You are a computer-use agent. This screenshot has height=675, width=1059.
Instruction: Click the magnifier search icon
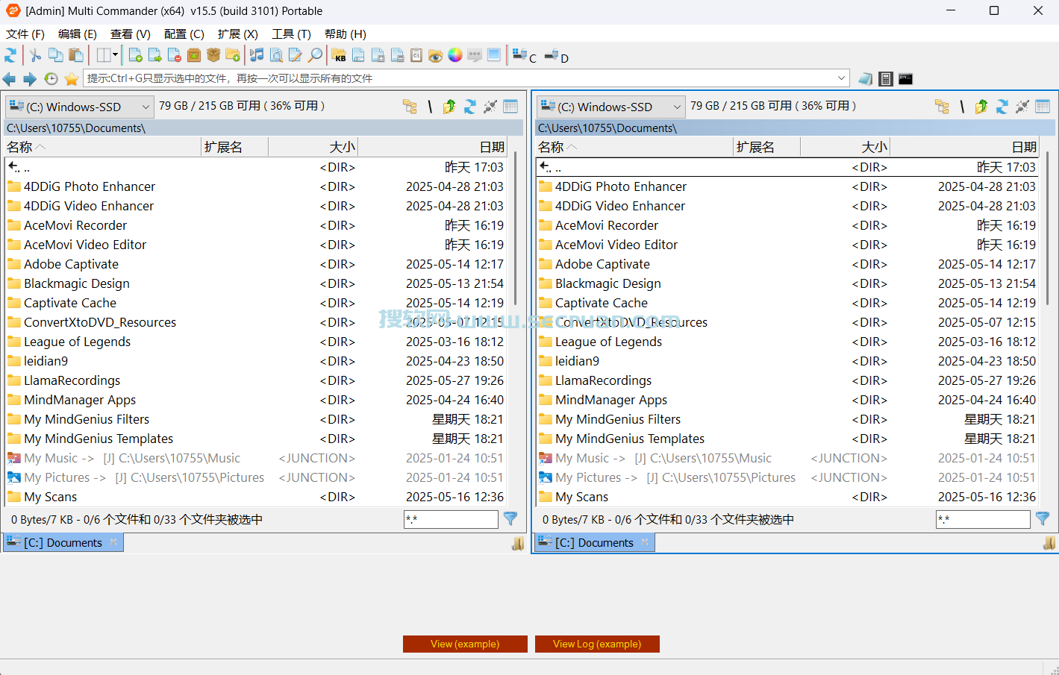click(x=316, y=55)
